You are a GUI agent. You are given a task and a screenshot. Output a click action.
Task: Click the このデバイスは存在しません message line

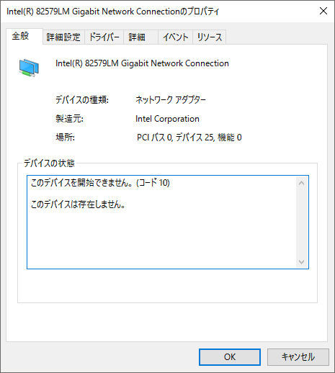[x=78, y=205]
